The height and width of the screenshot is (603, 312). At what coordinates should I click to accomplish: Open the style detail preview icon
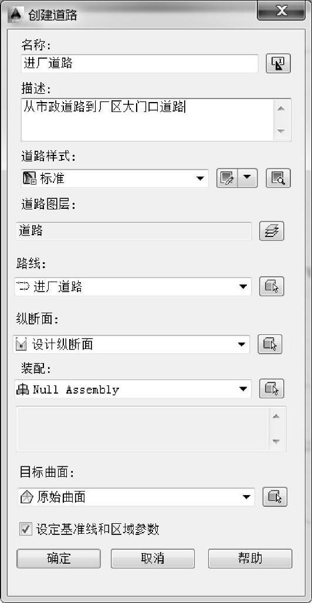pyautogui.click(x=278, y=178)
